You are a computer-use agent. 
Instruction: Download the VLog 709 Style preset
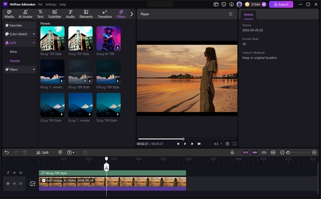pos(90,47)
